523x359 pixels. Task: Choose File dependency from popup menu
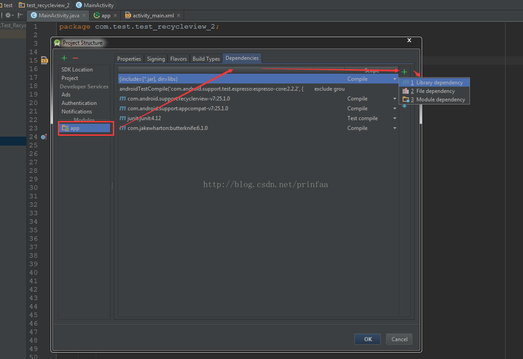(434, 91)
